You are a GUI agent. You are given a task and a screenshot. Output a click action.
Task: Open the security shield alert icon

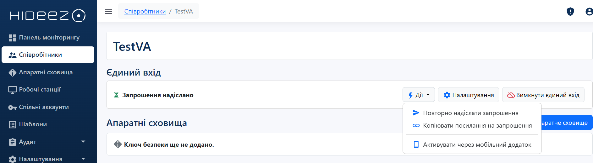570,12
